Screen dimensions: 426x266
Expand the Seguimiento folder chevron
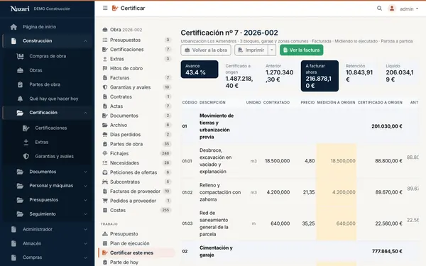click(85, 214)
